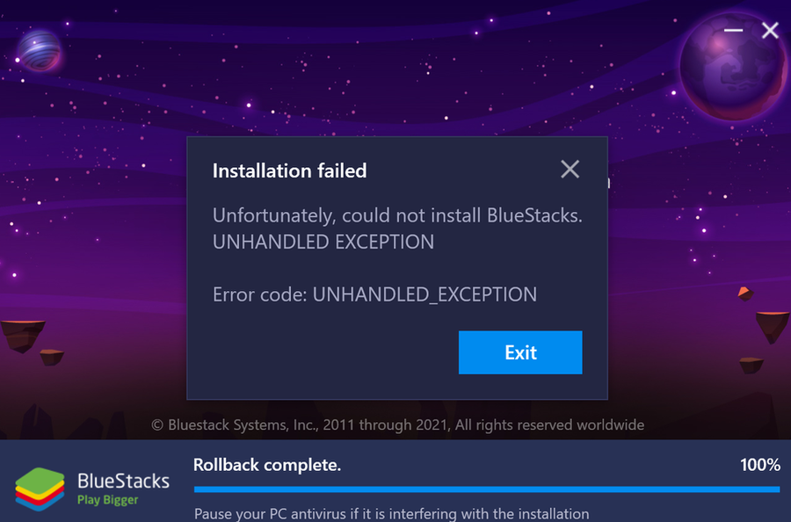Click the pause PC antivirus hint text

pyautogui.click(x=391, y=513)
